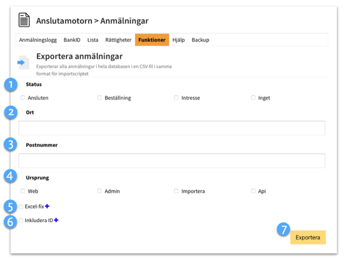Click the export arrow file icon
The width and height of the screenshot is (344, 262).
23,62
